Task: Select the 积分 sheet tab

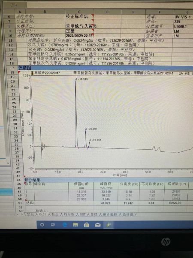Action: pos(42,215)
